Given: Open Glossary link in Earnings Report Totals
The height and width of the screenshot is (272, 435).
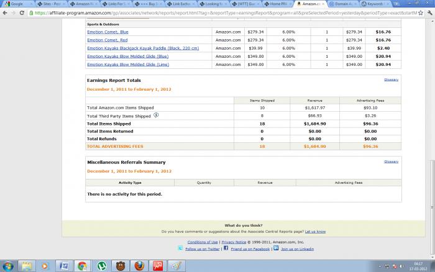Looking at the screenshot, I should (x=391, y=79).
